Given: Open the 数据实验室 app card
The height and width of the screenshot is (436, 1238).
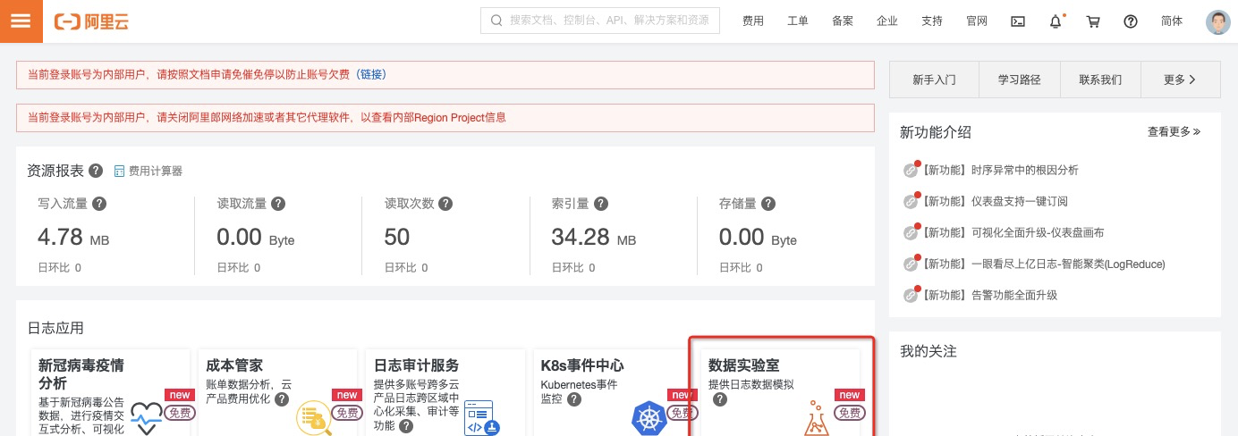Looking at the screenshot, I should click(x=780, y=392).
